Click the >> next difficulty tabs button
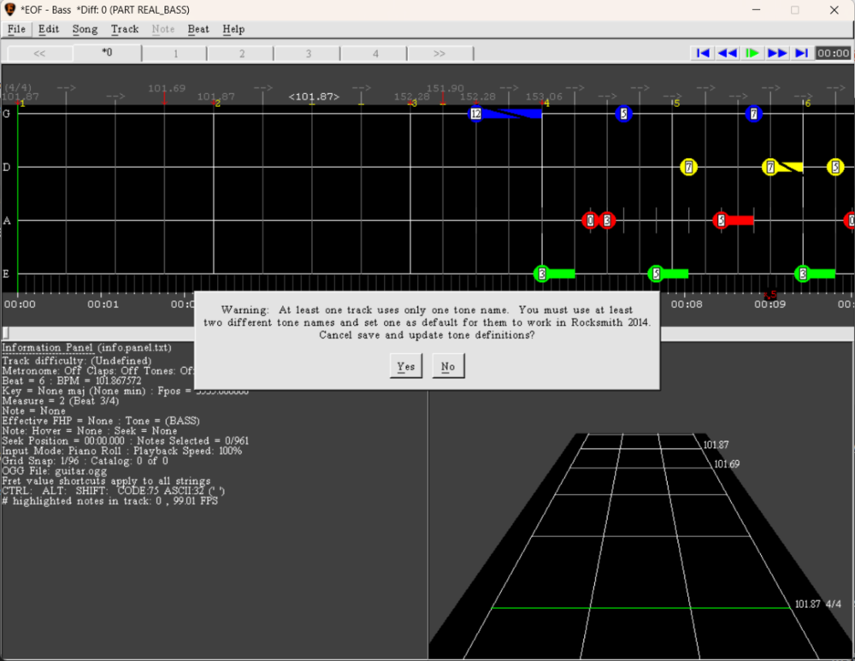This screenshot has width=855, height=661. pos(439,53)
